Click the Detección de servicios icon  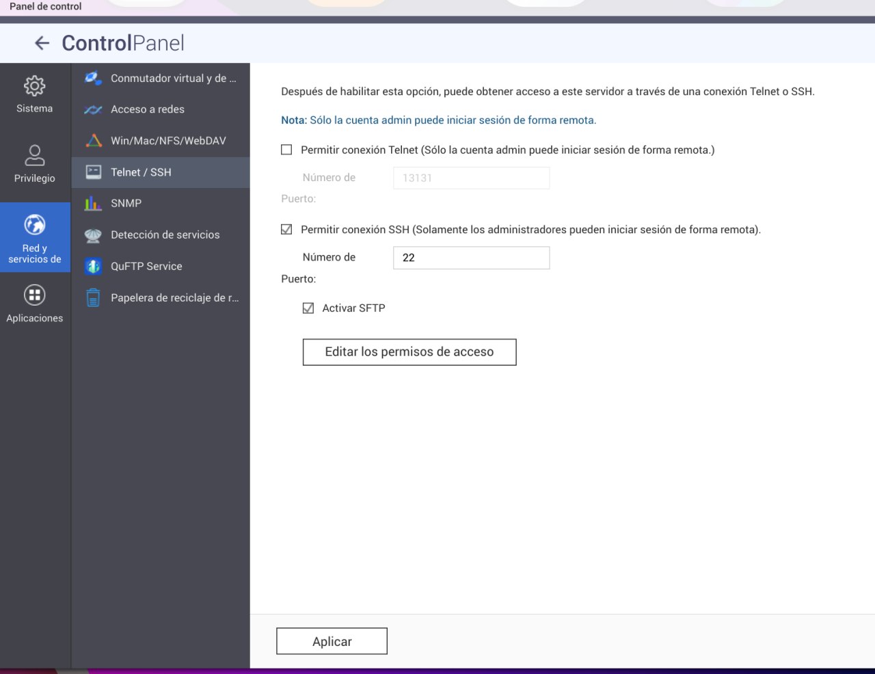pyautogui.click(x=94, y=235)
